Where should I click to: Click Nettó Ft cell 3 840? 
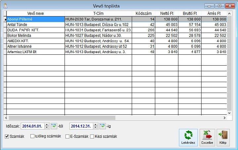pos(167,52)
